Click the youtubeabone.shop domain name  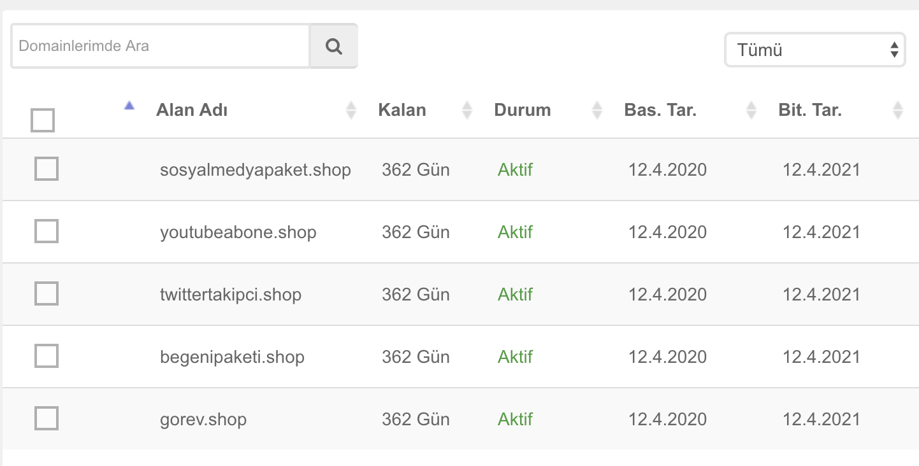(x=238, y=232)
